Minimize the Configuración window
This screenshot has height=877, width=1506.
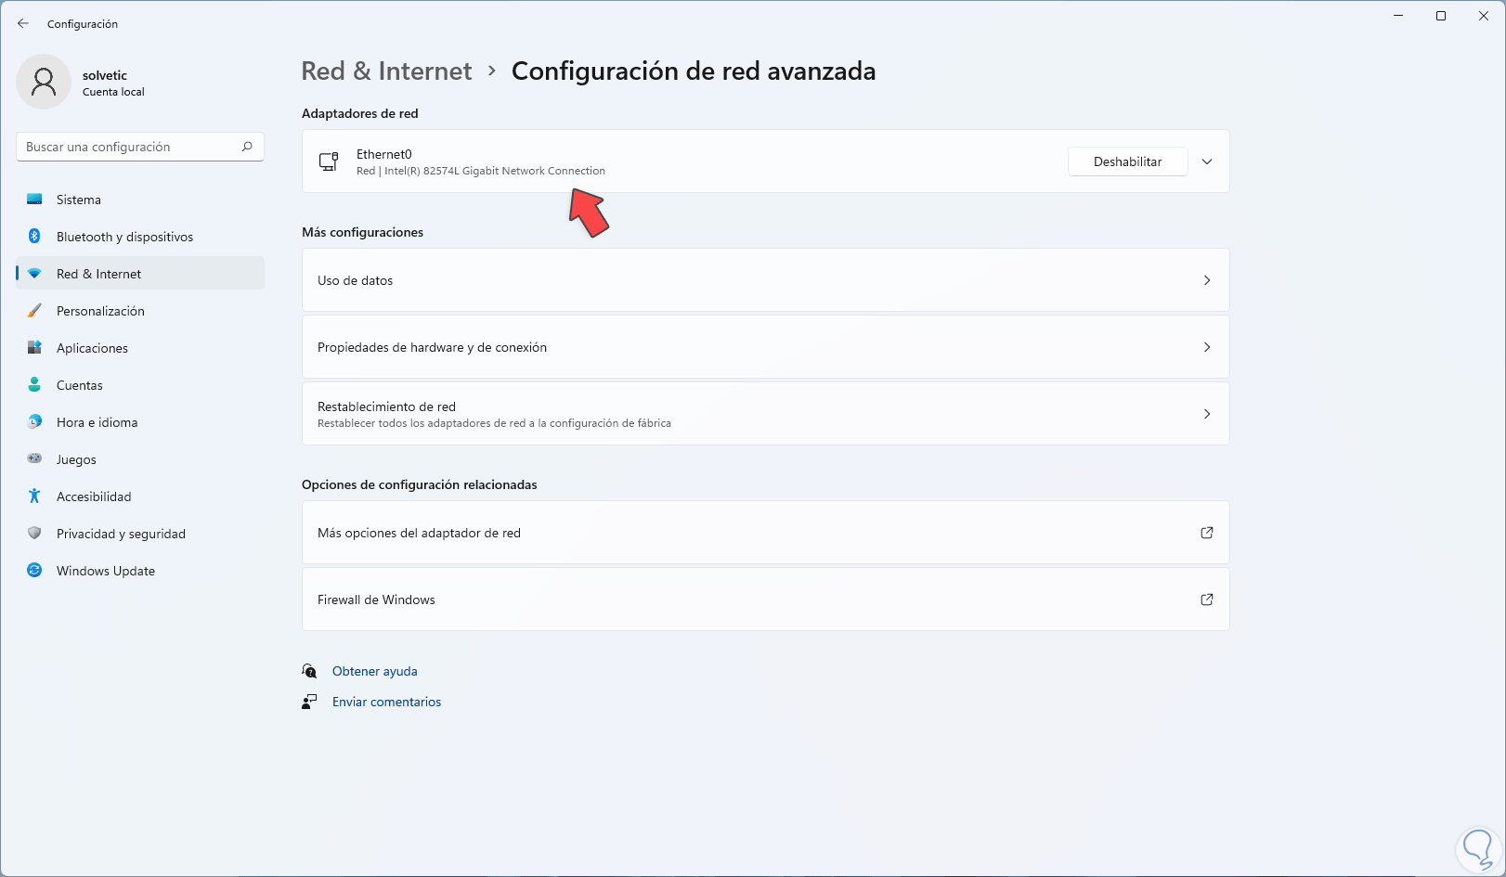[1398, 16]
